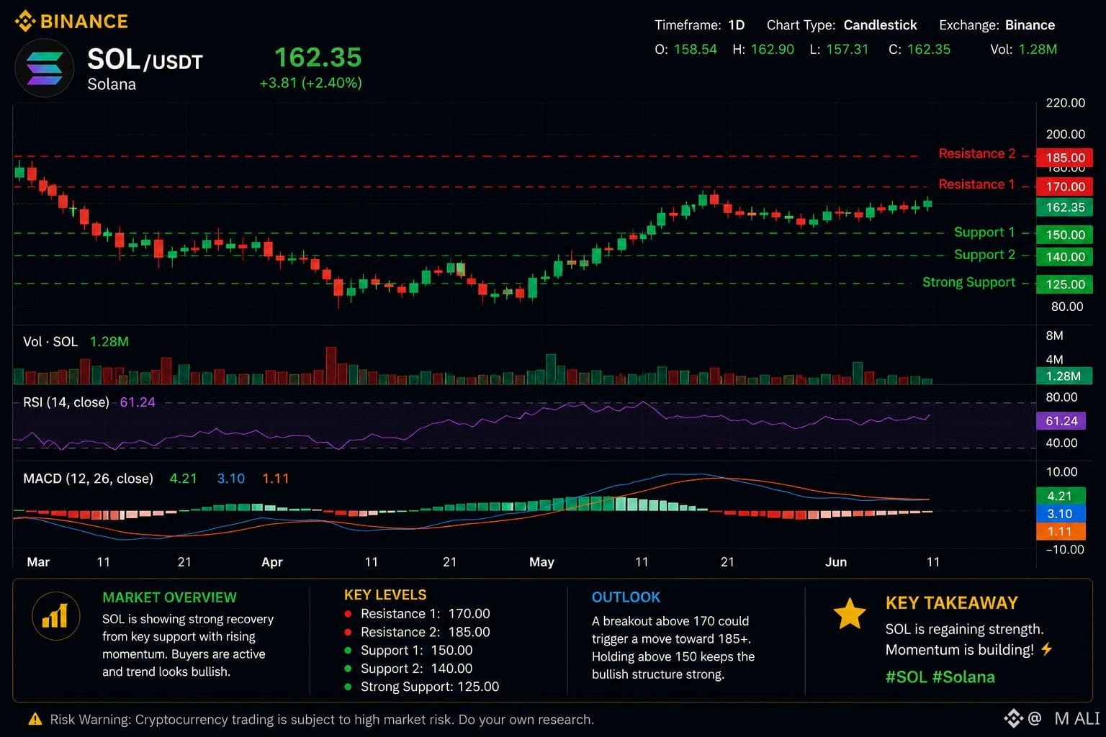Viewport: 1106px width, 737px height.
Task: Click 'Resistance 2: 185.00' in the Key Levels list
Action: click(x=425, y=632)
